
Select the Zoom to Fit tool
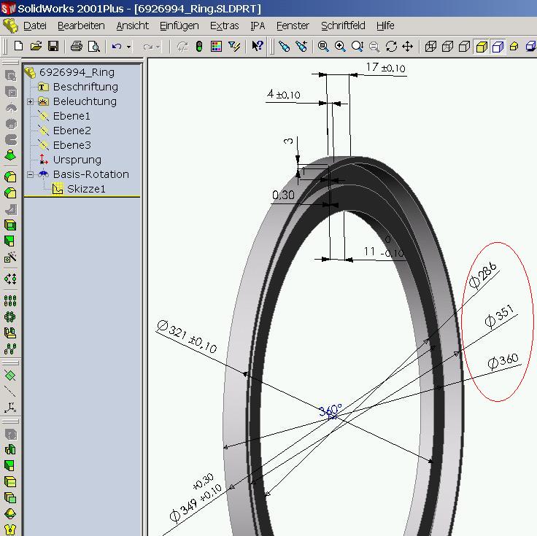point(323,46)
